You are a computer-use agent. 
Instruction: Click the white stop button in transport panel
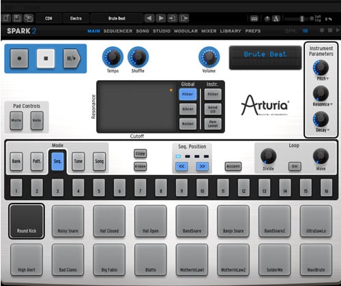click(x=46, y=59)
